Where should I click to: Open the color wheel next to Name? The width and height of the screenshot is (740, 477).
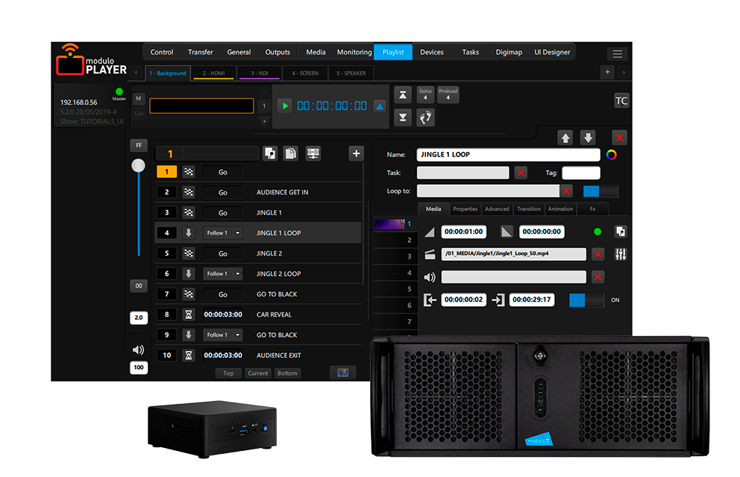pyautogui.click(x=612, y=154)
